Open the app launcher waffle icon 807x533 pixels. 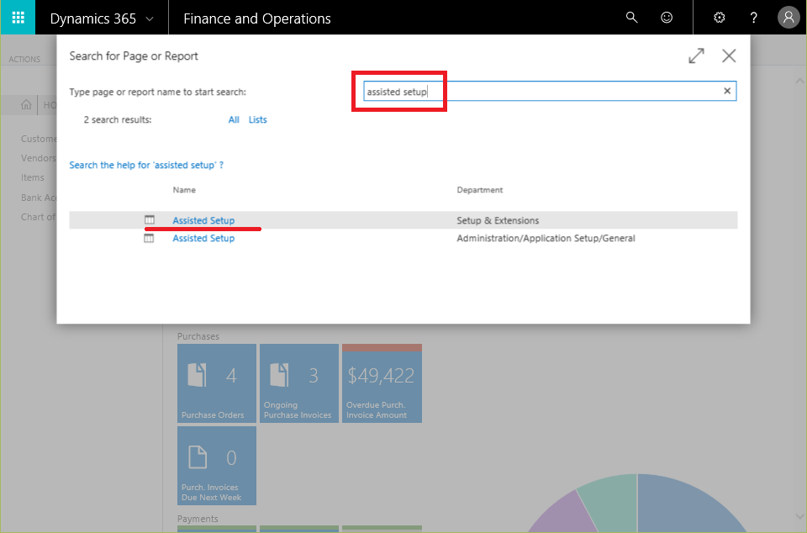[18, 18]
